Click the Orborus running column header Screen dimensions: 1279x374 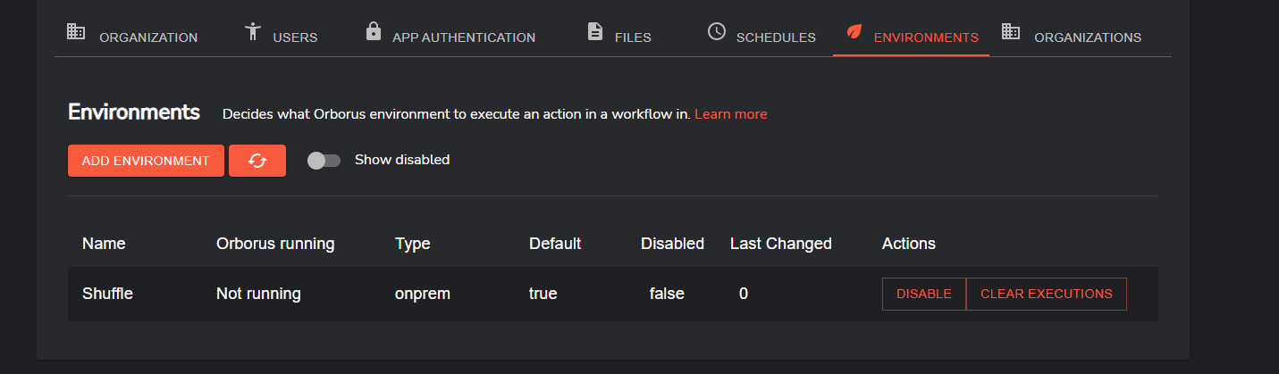point(275,244)
